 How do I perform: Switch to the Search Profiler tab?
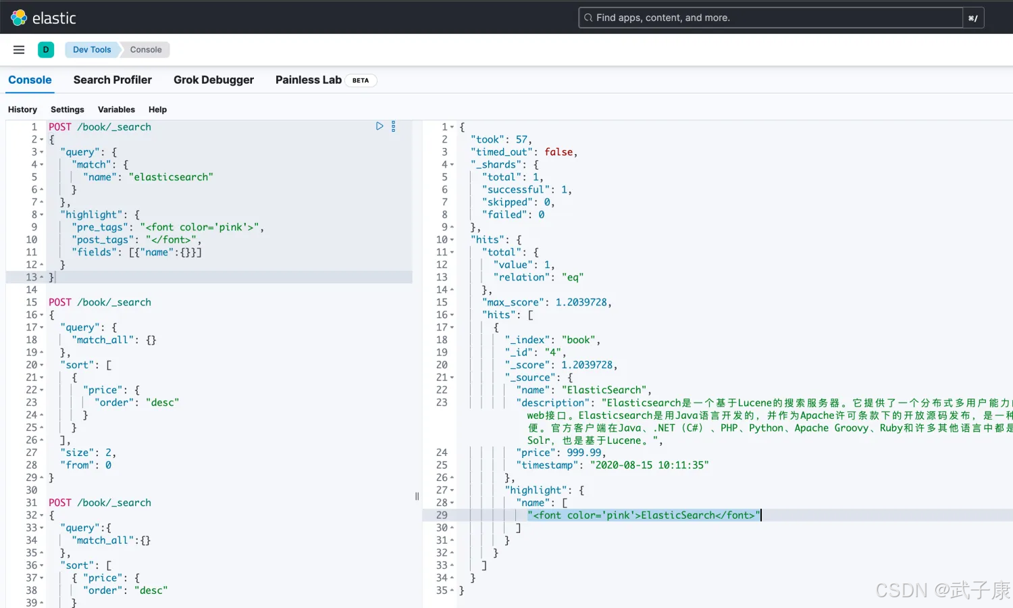tap(112, 80)
